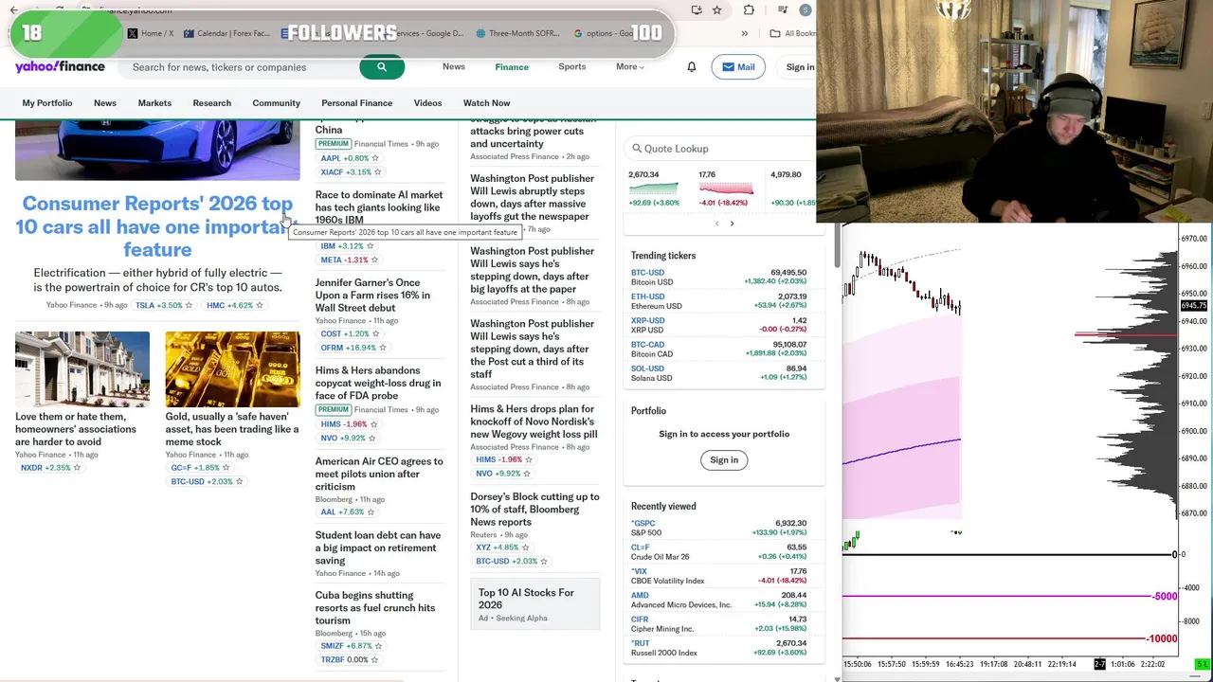Open the Mail button
Screen dimensions: 1213x682
click(737, 67)
